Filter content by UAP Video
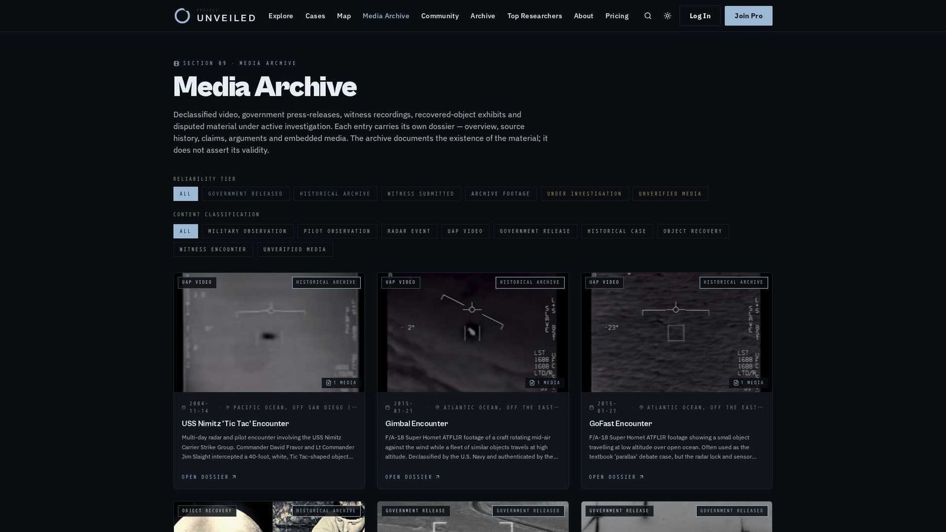The image size is (946, 532). coord(465,231)
